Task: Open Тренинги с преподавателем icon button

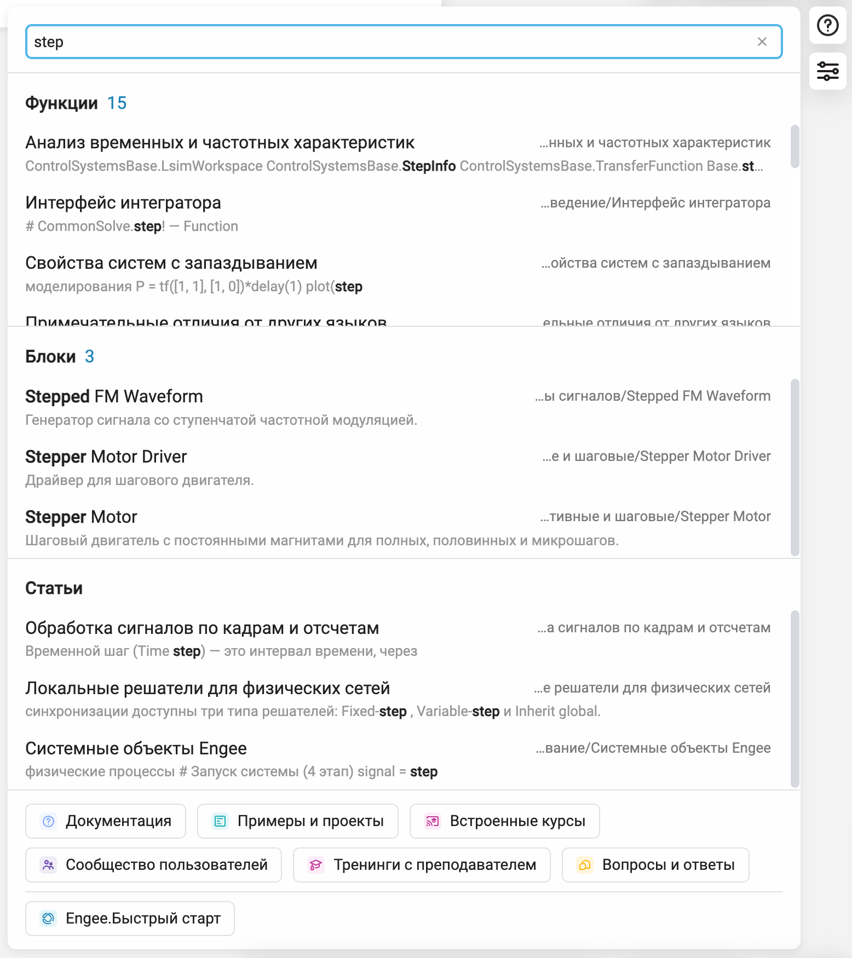Action: (x=422, y=864)
